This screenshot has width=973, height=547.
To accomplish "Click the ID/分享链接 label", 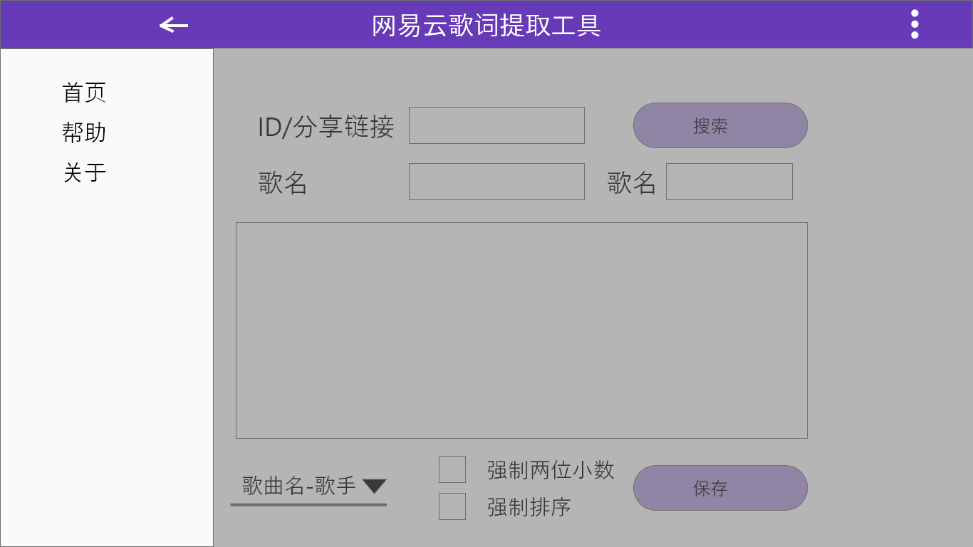I will point(326,127).
